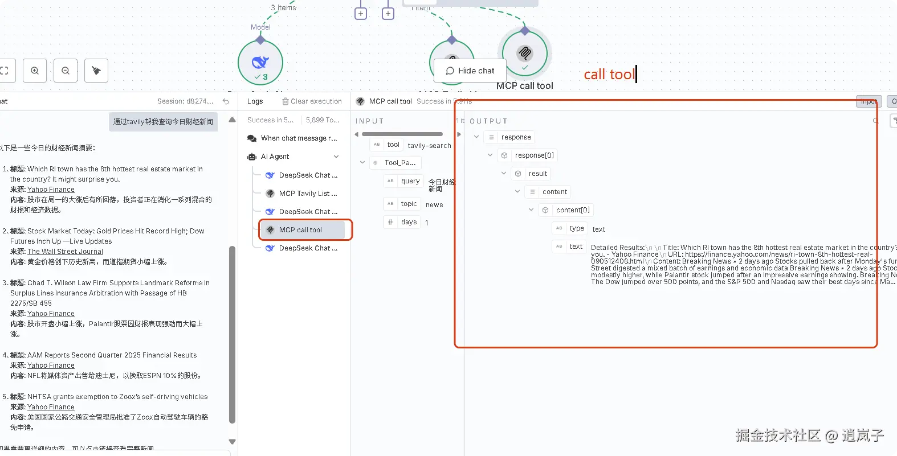Hide the chat panel
The image size is (897, 456).
point(470,71)
